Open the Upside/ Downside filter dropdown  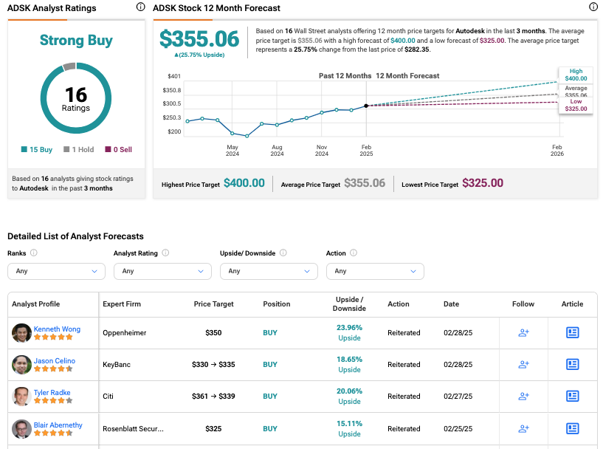pos(269,271)
